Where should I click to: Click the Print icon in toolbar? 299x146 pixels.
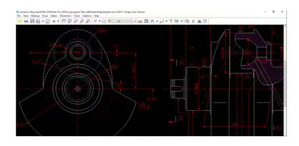26,21
